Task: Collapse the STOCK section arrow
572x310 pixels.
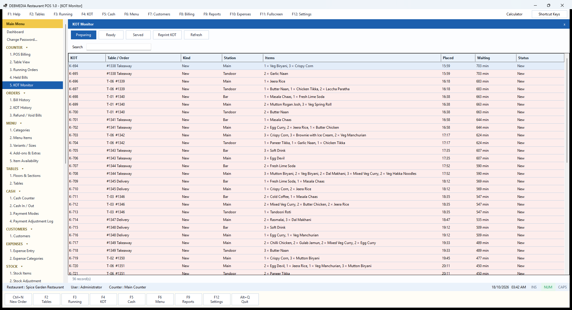Action: coord(22,267)
